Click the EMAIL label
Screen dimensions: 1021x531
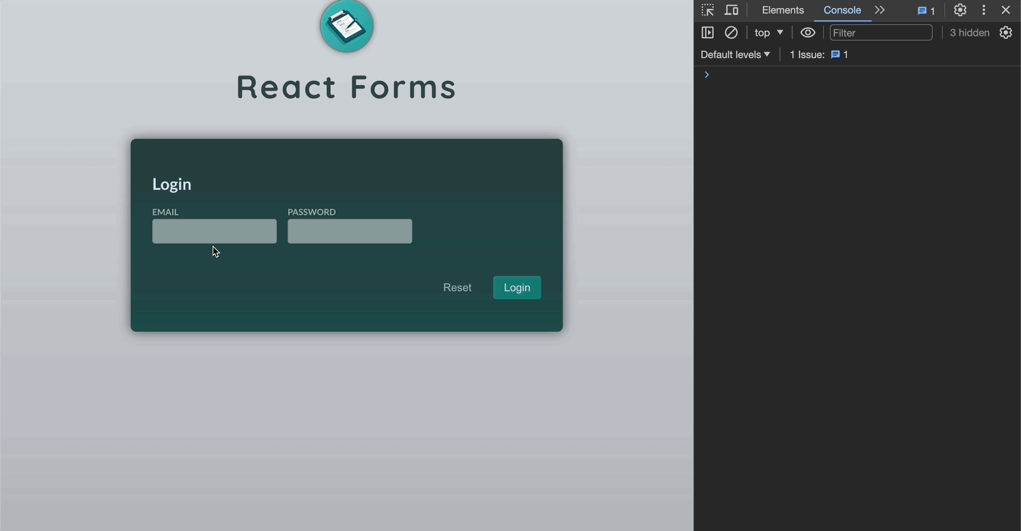point(165,212)
